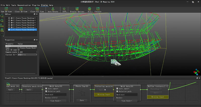
Task: Click the mesh icon of the first DBTree row
Action: (x=12, y=18)
